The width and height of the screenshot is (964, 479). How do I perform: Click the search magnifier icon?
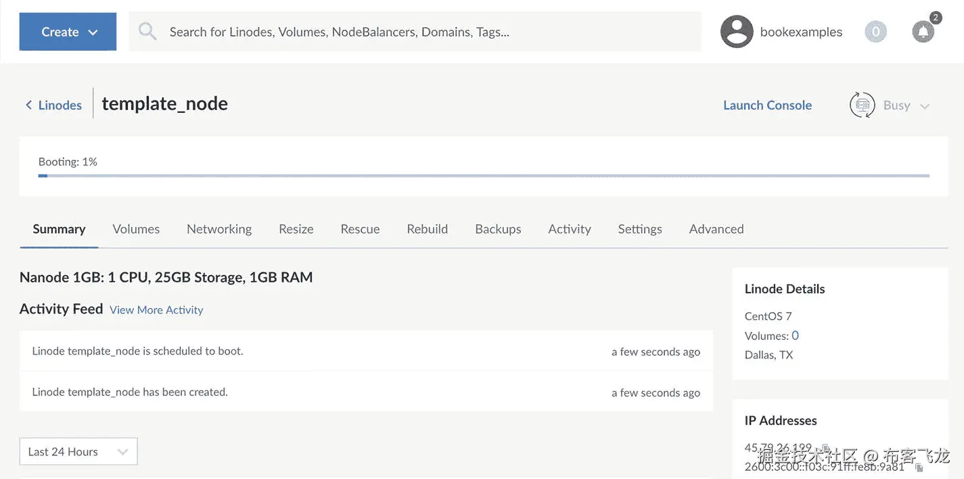[147, 31]
